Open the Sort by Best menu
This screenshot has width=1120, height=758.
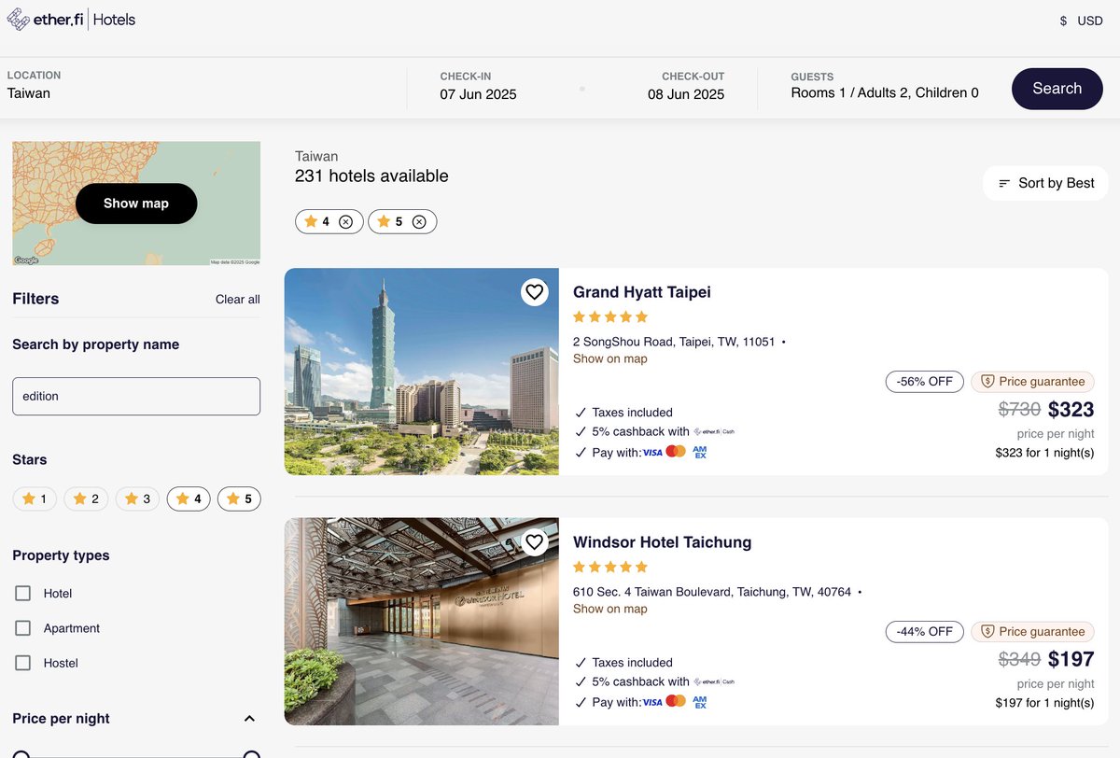1045,183
